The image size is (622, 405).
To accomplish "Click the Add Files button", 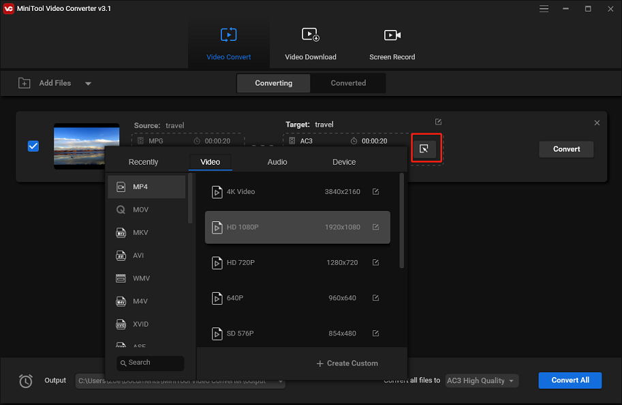I will (x=45, y=83).
